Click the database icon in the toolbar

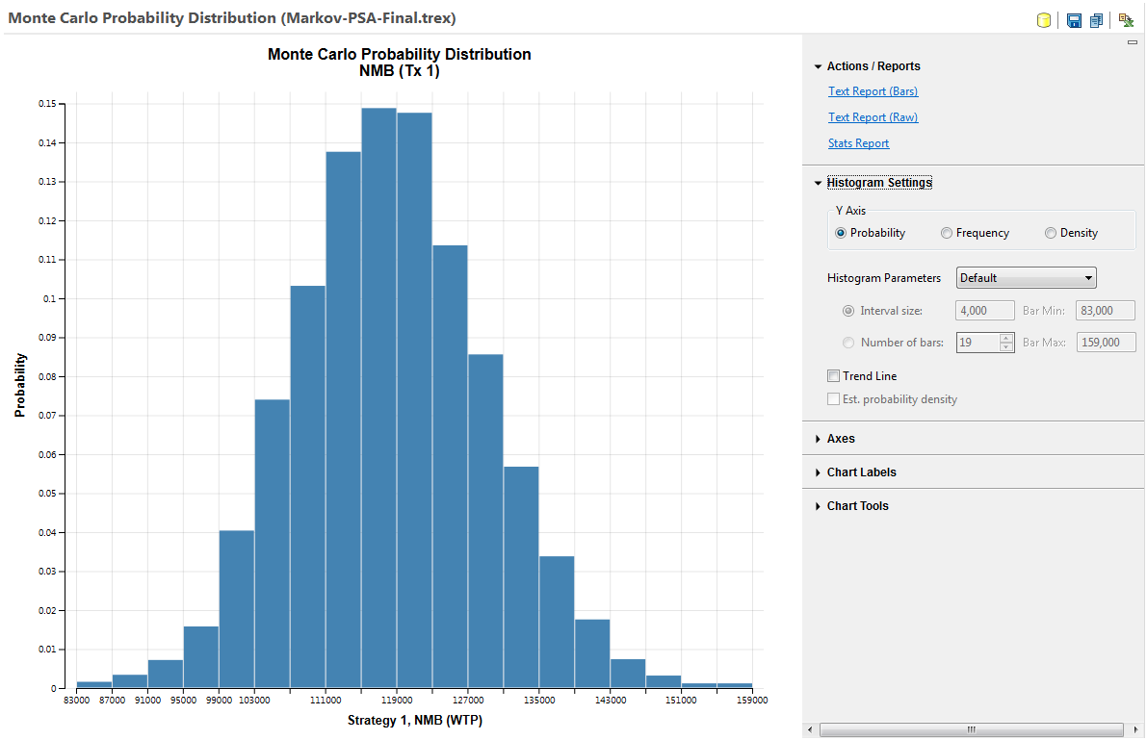pos(1044,19)
